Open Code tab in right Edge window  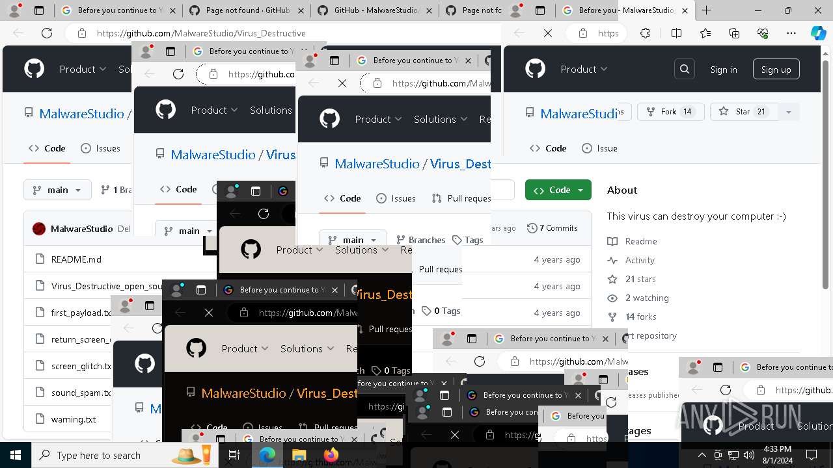pyautogui.click(x=548, y=148)
